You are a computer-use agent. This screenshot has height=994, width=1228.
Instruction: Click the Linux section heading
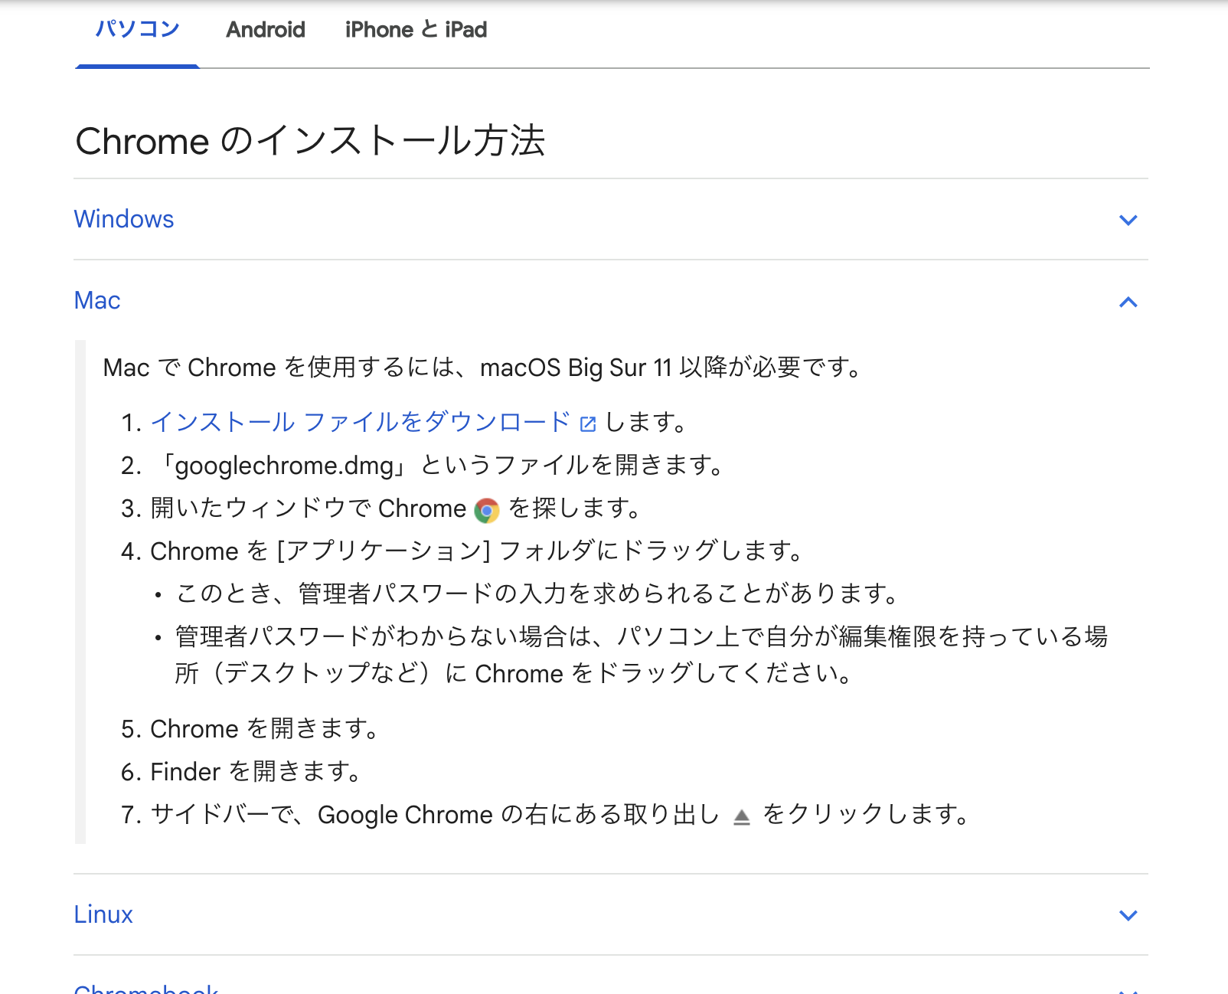coord(103,914)
